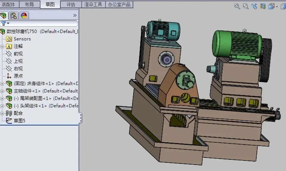Expand the 注解 annotations node
This screenshot has width=286, height=171.
point(2,46)
